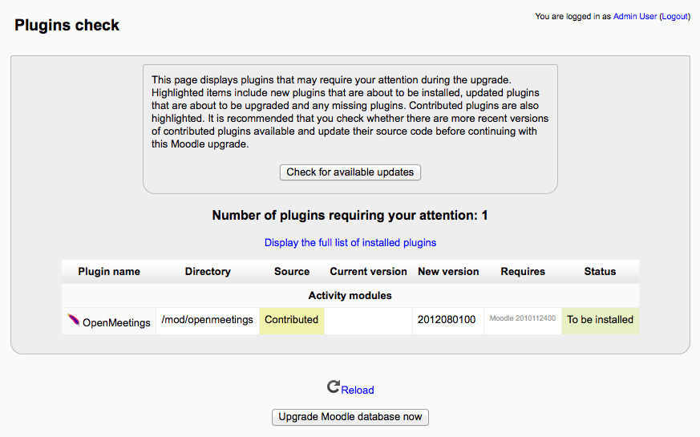This screenshot has height=437, width=700.
Task: Click the OpenMeetings feather icon
Action: pos(74,320)
